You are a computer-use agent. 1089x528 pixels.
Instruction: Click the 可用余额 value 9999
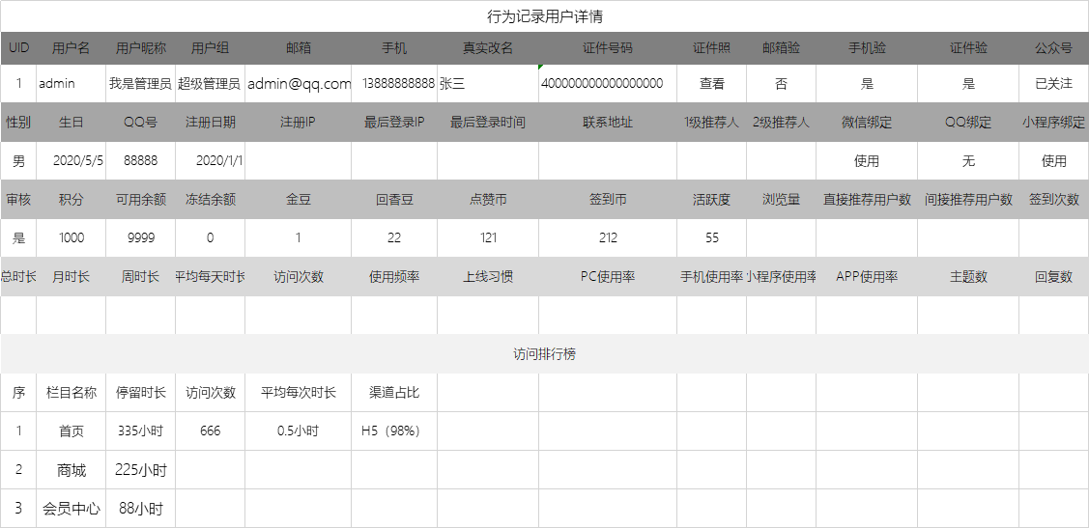pyautogui.click(x=140, y=238)
